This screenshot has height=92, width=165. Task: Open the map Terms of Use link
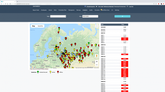tap(96, 68)
